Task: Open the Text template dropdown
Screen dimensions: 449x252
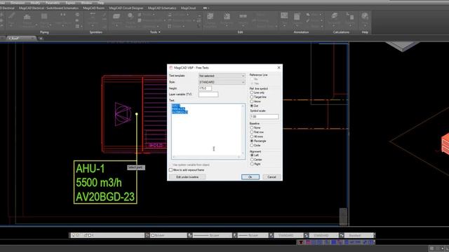Action: [222, 76]
